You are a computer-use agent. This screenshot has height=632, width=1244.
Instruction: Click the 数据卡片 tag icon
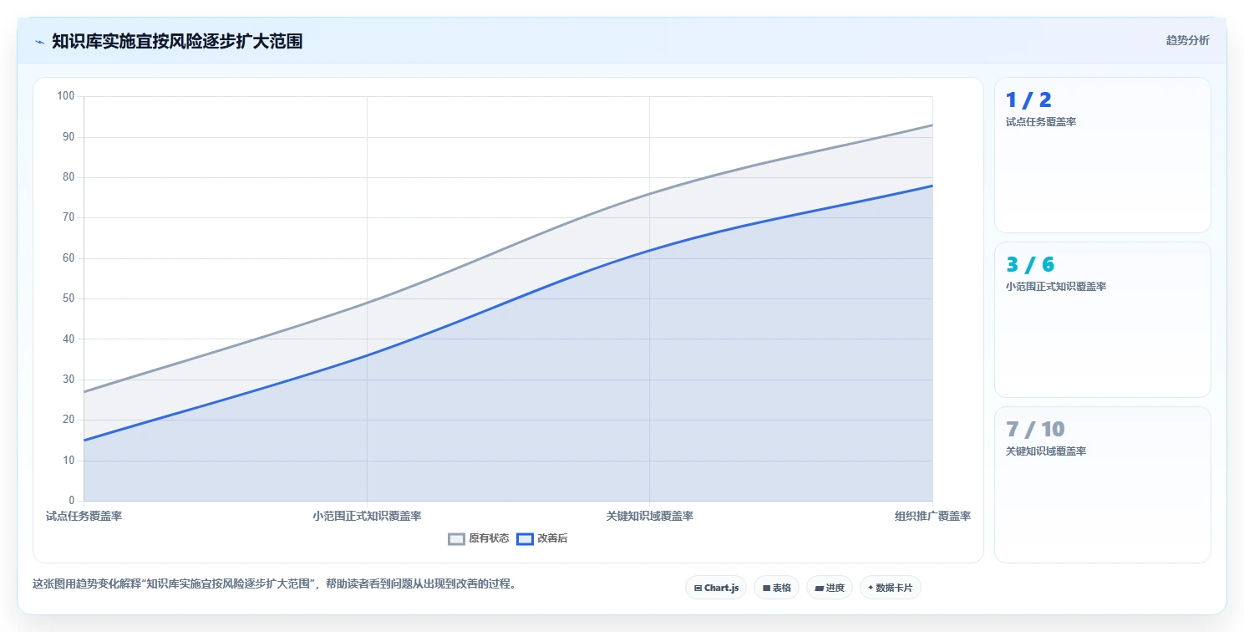[x=871, y=588]
